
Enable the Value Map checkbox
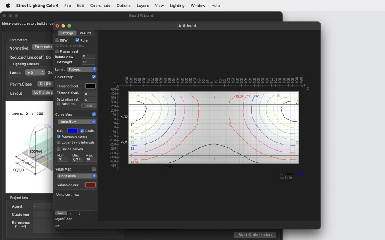[94, 169]
